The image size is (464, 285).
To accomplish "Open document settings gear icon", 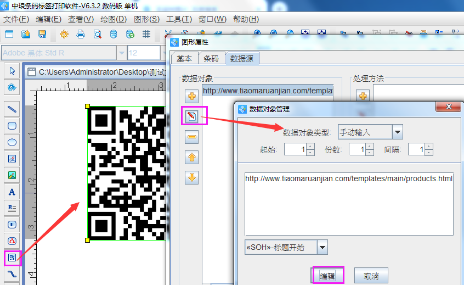I will coord(64,34).
